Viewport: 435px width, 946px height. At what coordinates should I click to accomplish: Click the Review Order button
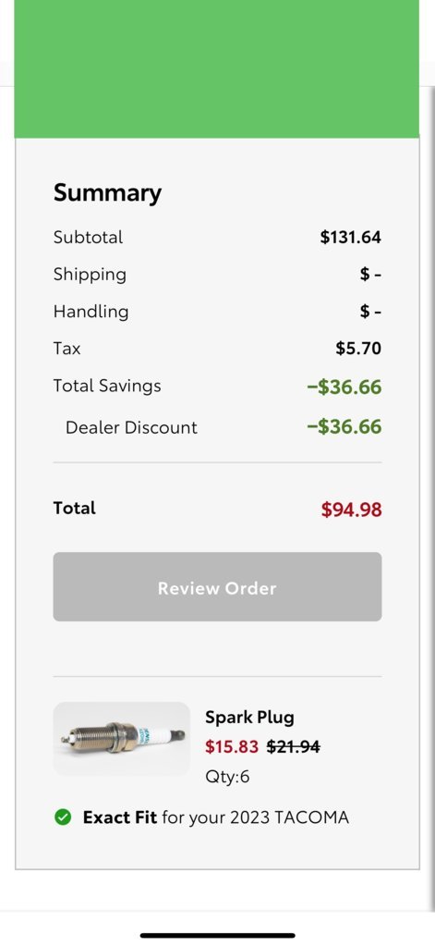click(217, 587)
